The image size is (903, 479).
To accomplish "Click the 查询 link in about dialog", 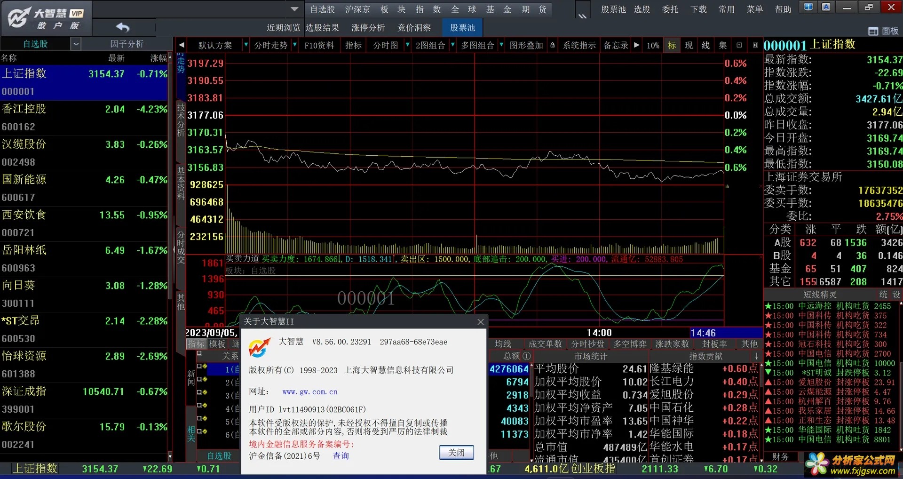I will [341, 456].
